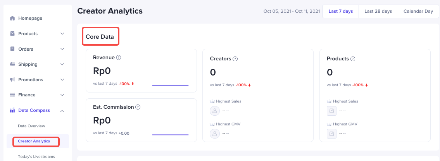440x161 pixels.
Task: Click the Promotions megaphone icon
Action: click(x=12, y=80)
